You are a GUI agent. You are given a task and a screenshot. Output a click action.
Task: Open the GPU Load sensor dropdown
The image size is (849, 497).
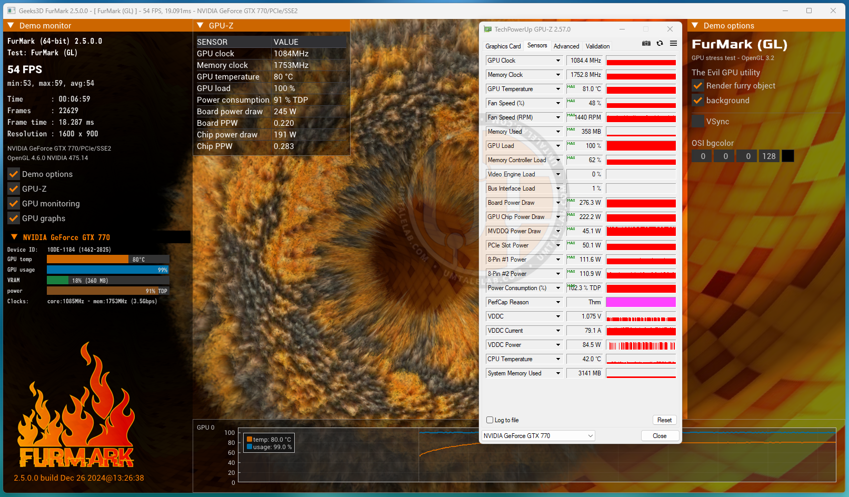[558, 146]
